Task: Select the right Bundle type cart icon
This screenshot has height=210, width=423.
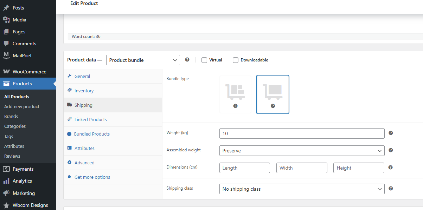Action: click(x=273, y=94)
